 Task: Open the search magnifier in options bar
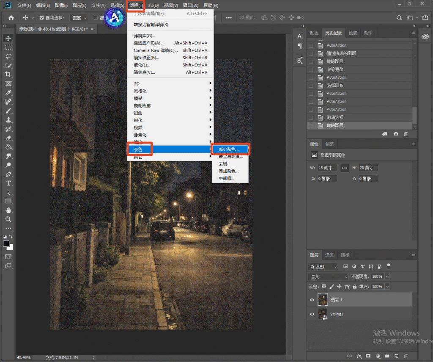[399, 18]
